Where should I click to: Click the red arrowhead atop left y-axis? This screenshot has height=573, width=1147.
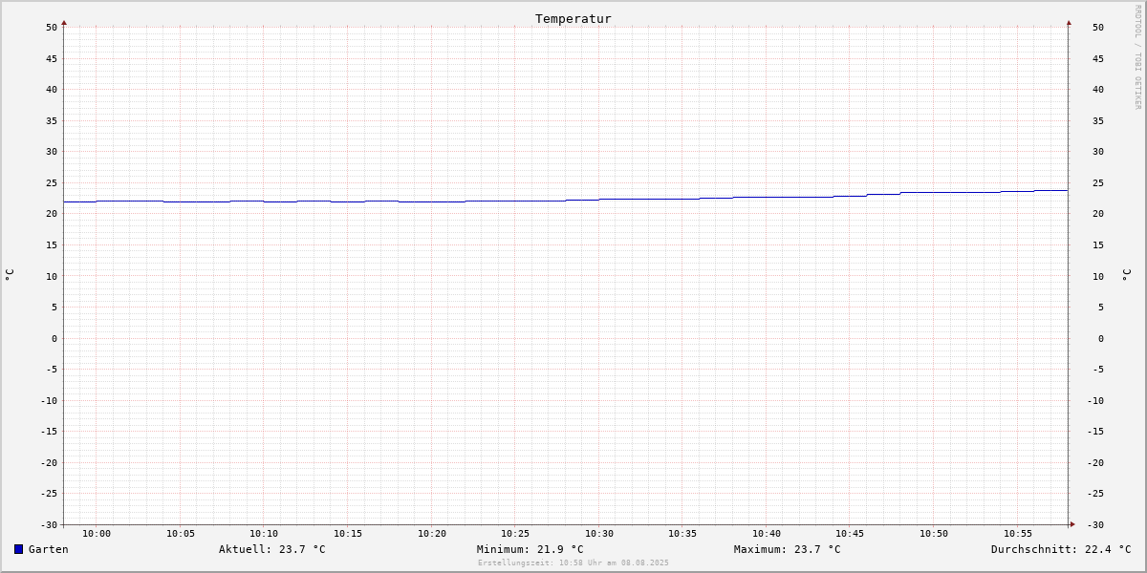tap(64, 22)
